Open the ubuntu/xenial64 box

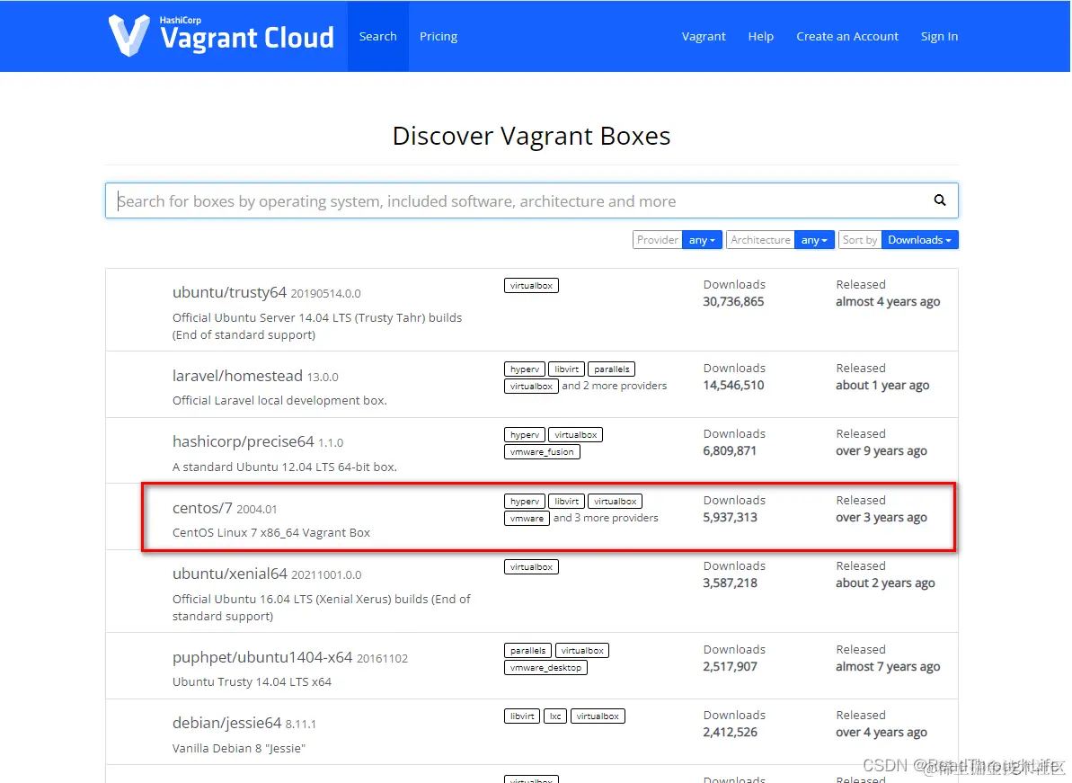(230, 573)
